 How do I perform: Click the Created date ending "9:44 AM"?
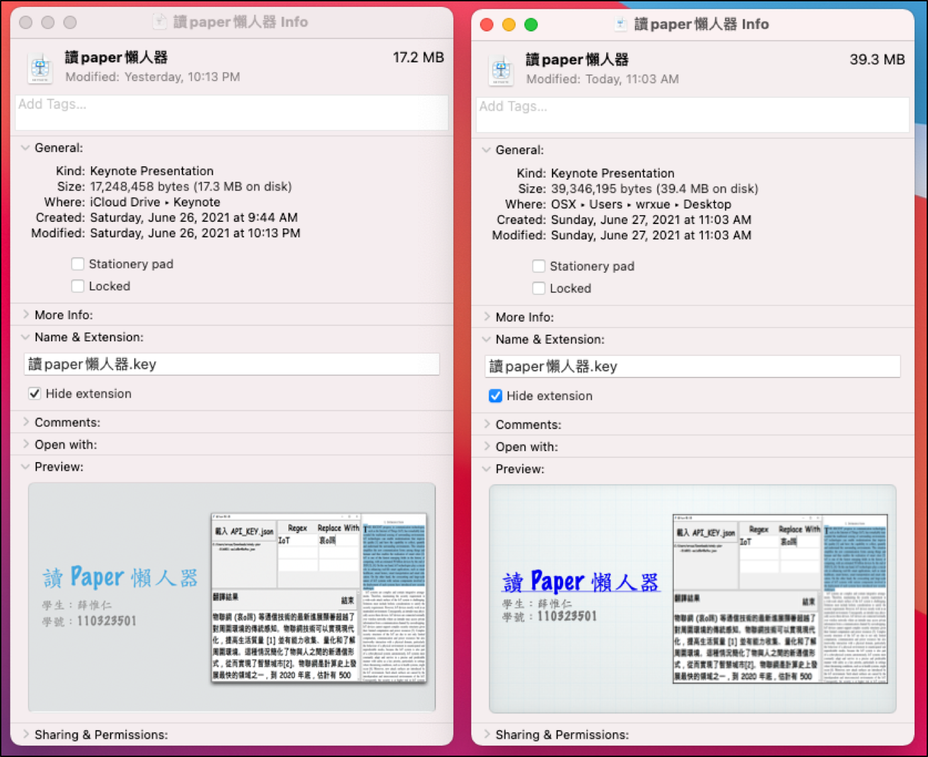[194, 217]
